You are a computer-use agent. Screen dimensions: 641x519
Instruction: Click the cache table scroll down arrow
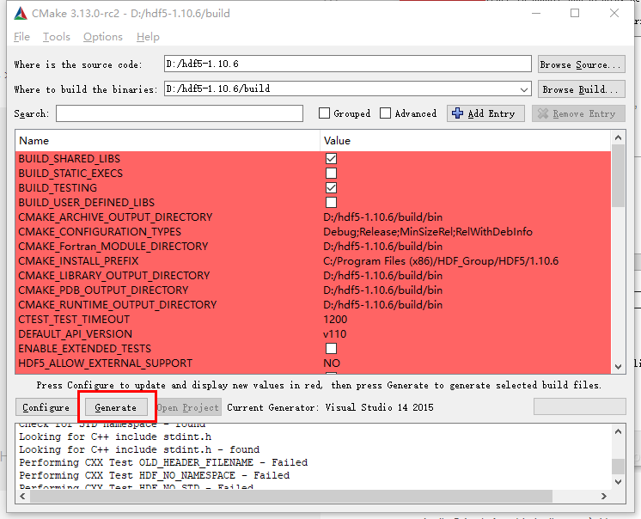click(618, 367)
